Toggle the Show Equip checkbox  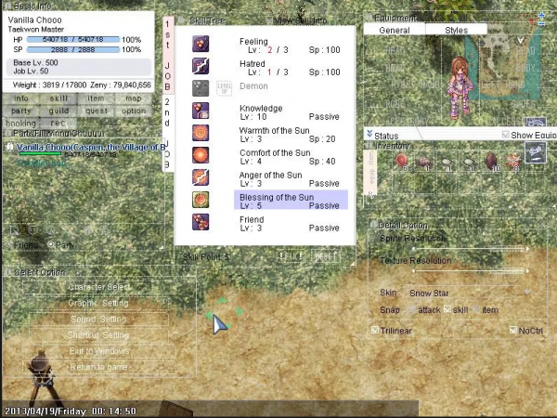[505, 135]
